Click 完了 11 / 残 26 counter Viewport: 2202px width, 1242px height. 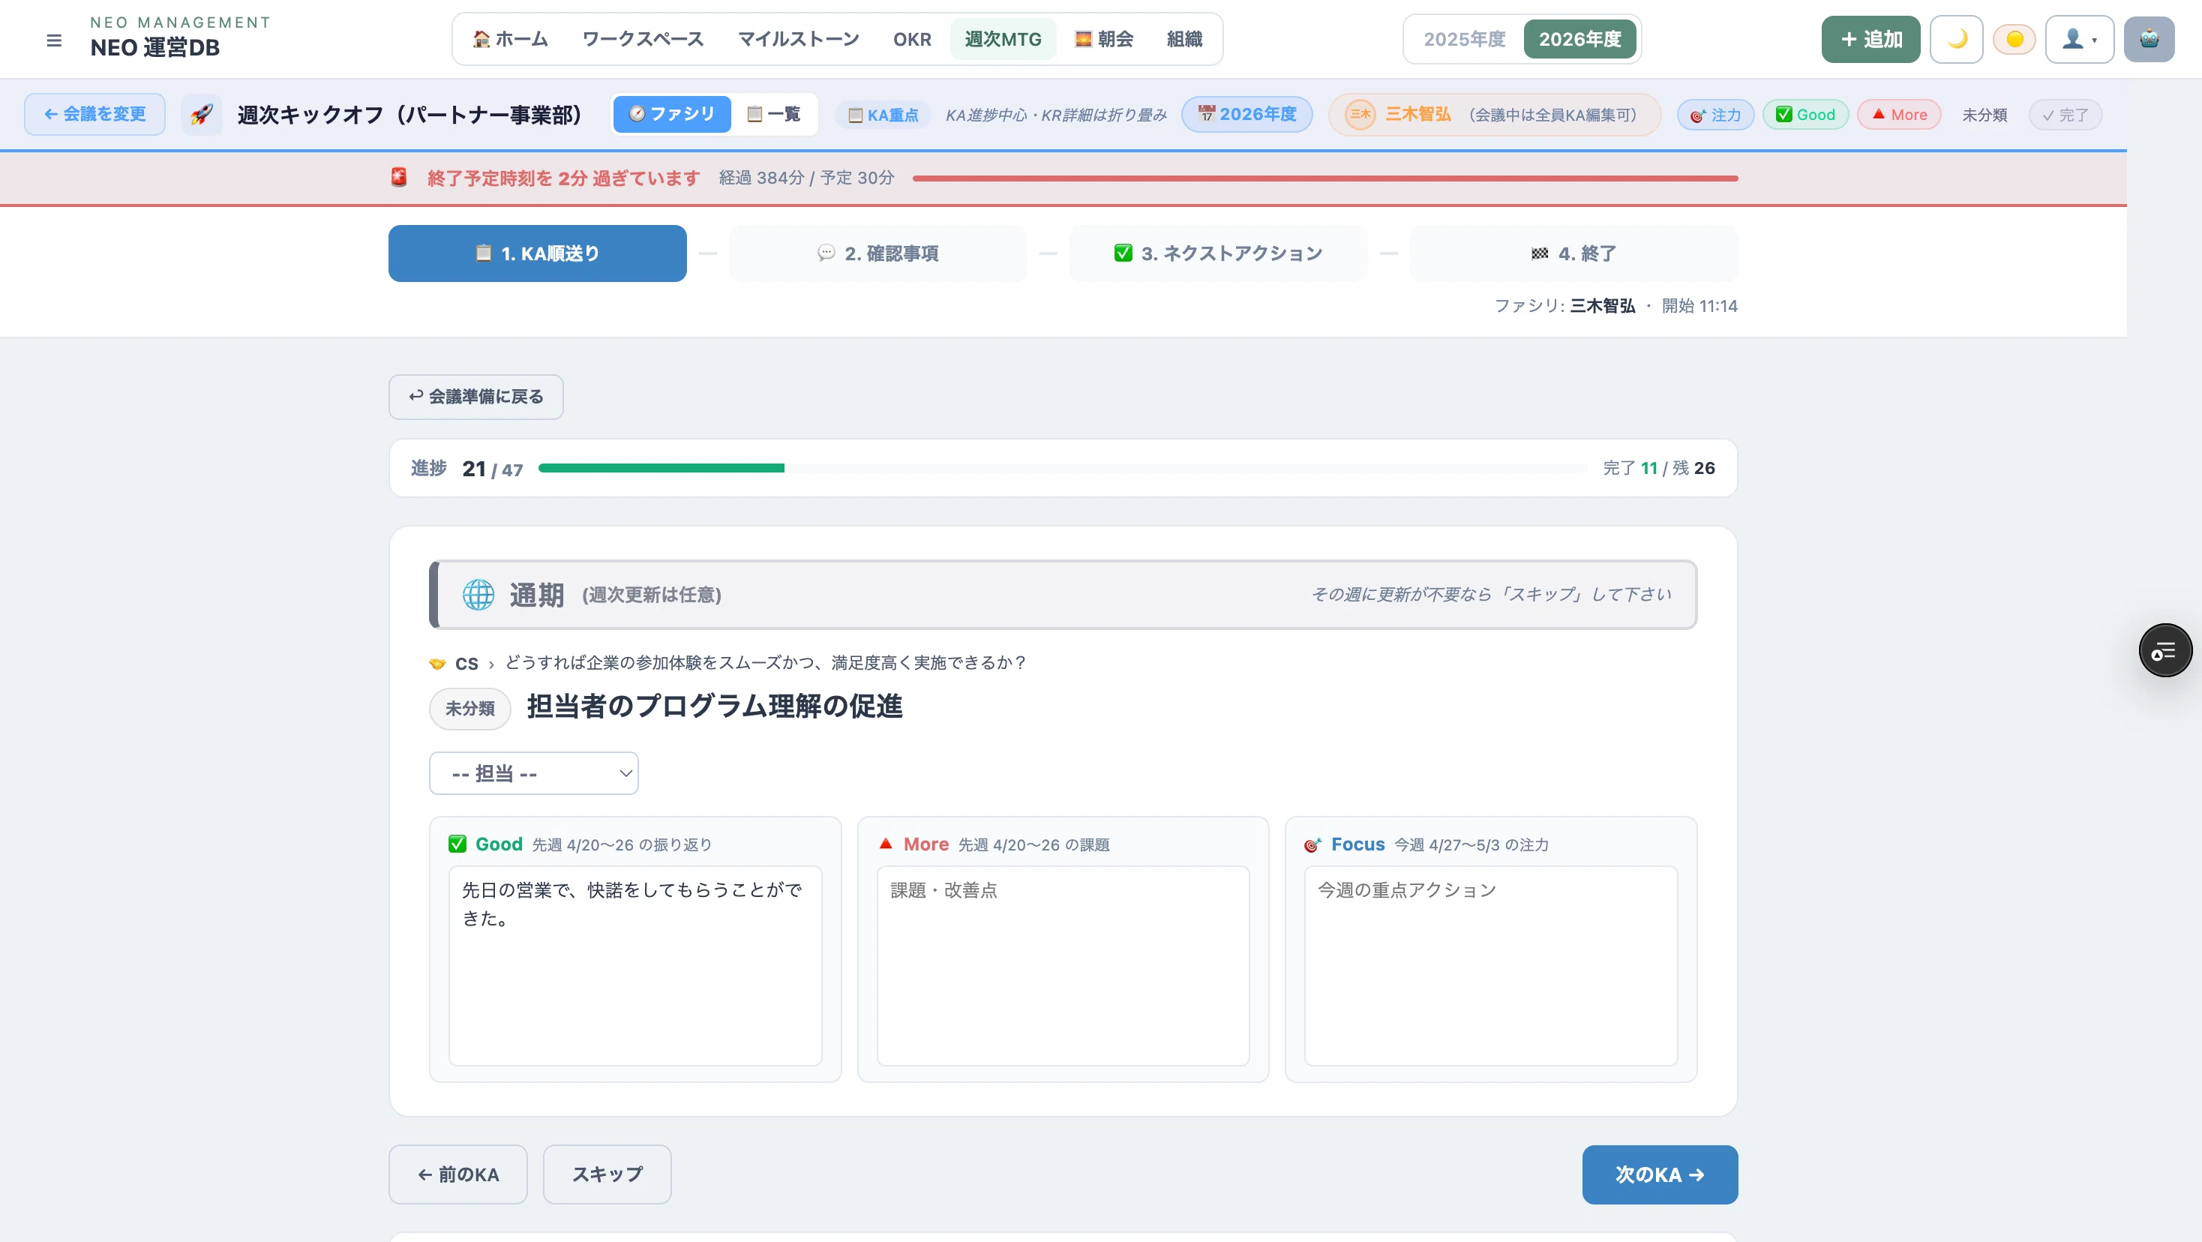(1658, 469)
